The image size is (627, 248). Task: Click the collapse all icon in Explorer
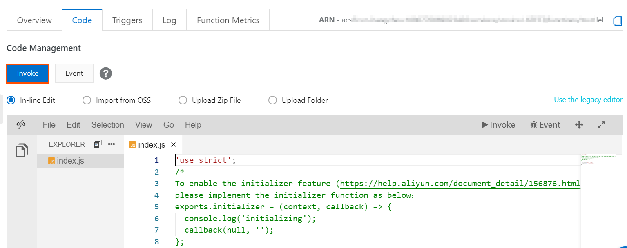tap(97, 144)
